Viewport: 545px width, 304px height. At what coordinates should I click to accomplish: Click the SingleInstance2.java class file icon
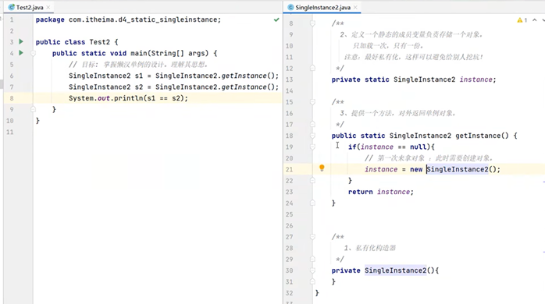pos(291,7)
